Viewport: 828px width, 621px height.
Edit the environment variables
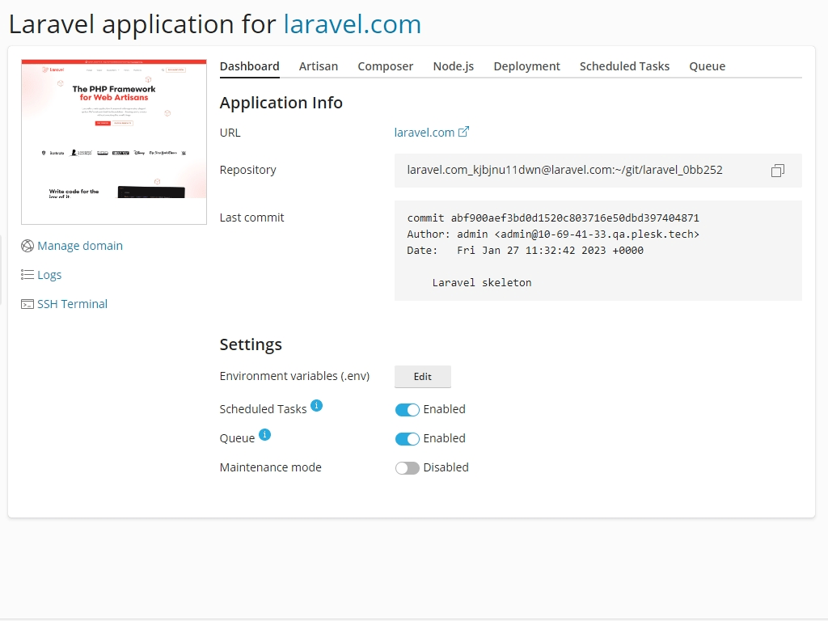422,376
